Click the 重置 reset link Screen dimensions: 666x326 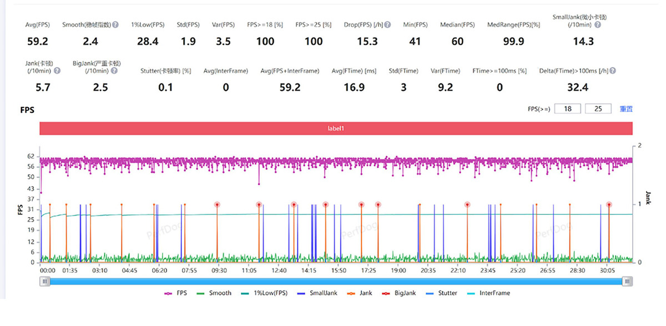pyautogui.click(x=626, y=109)
